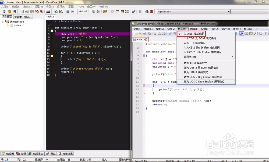Open '搜索结果' bottom tab in Dev-C++
The width and height of the screenshot is (269, 162).
[x=65, y=154]
